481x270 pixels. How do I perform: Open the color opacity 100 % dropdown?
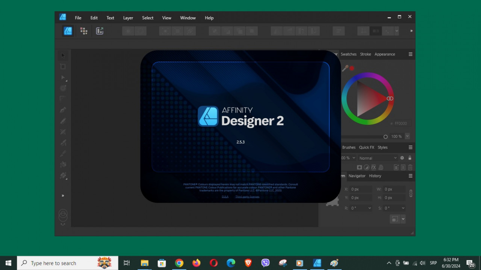point(407,136)
